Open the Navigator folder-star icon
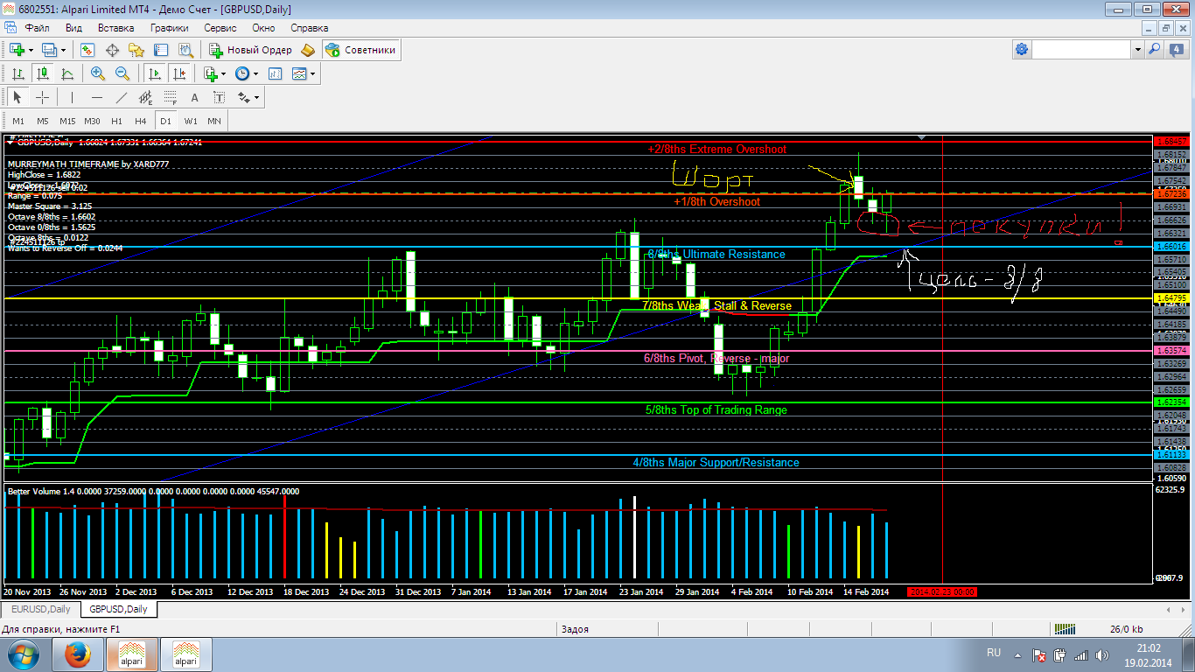Image resolution: width=1195 pixels, height=672 pixels. point(136,50)
